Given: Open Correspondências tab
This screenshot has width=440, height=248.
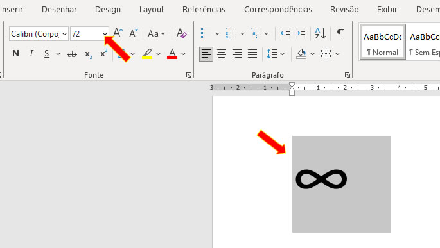Looking at the screenshot, I should [277, 9].
